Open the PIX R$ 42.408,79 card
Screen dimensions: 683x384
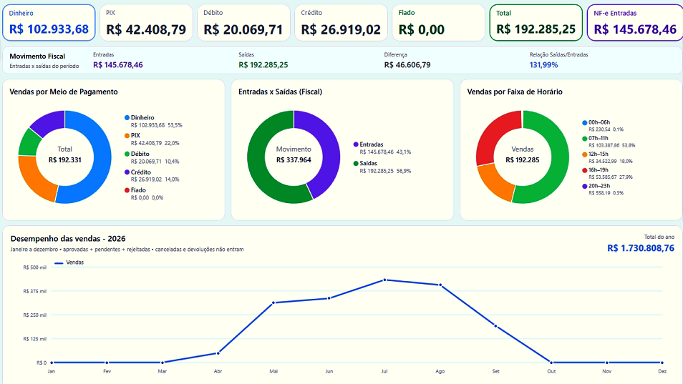[x=146, y=23]
